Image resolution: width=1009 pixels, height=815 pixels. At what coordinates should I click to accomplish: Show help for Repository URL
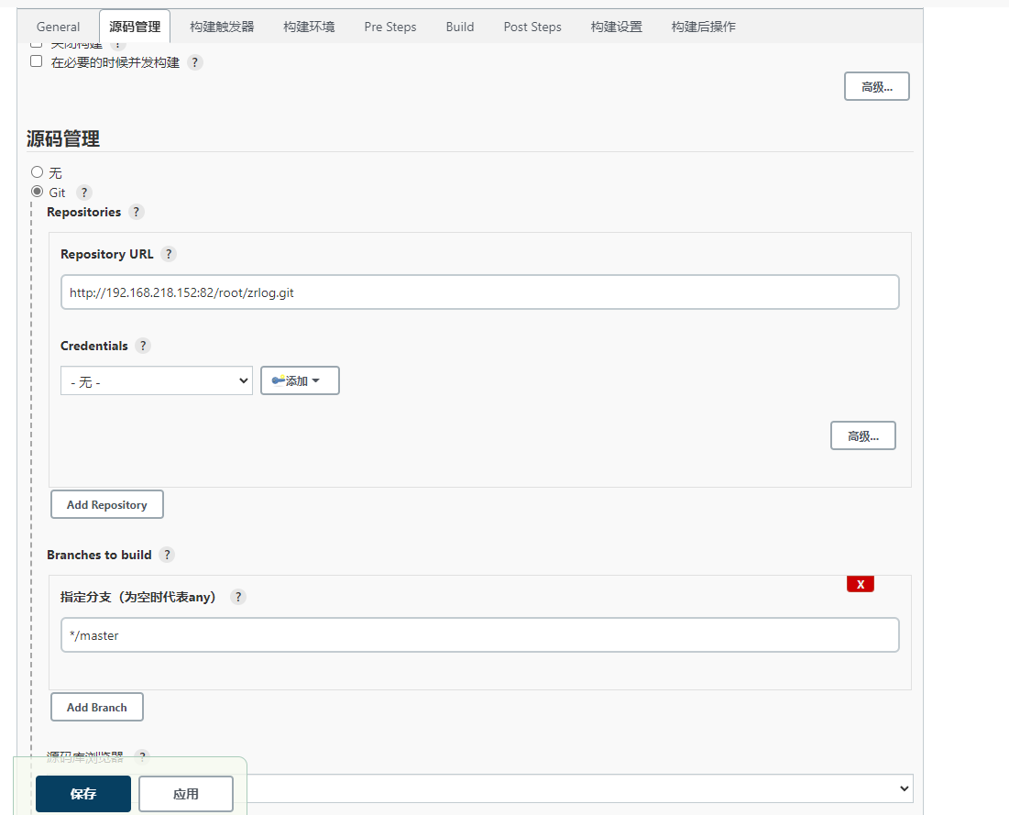169,254
